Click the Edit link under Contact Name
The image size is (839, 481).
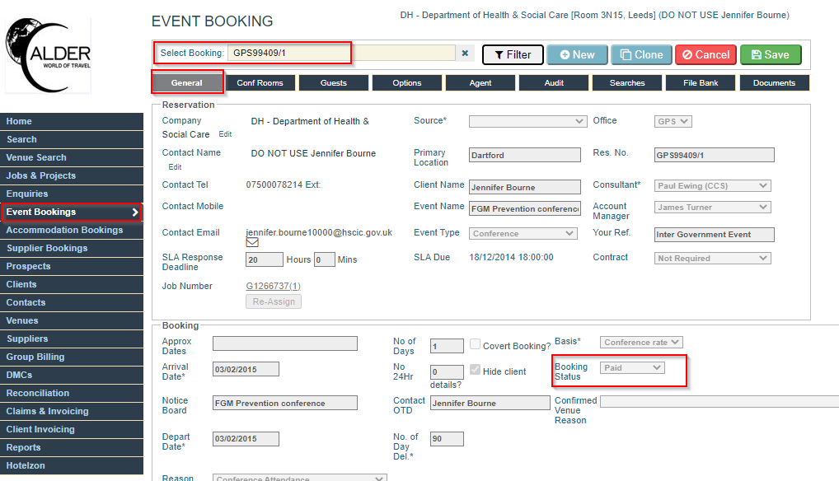pos(175,166)
